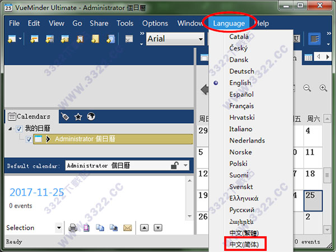This screenshot has height=252, width=336.
Task: Click the text alignment toolbar button
Action: [x=314, y=39]
